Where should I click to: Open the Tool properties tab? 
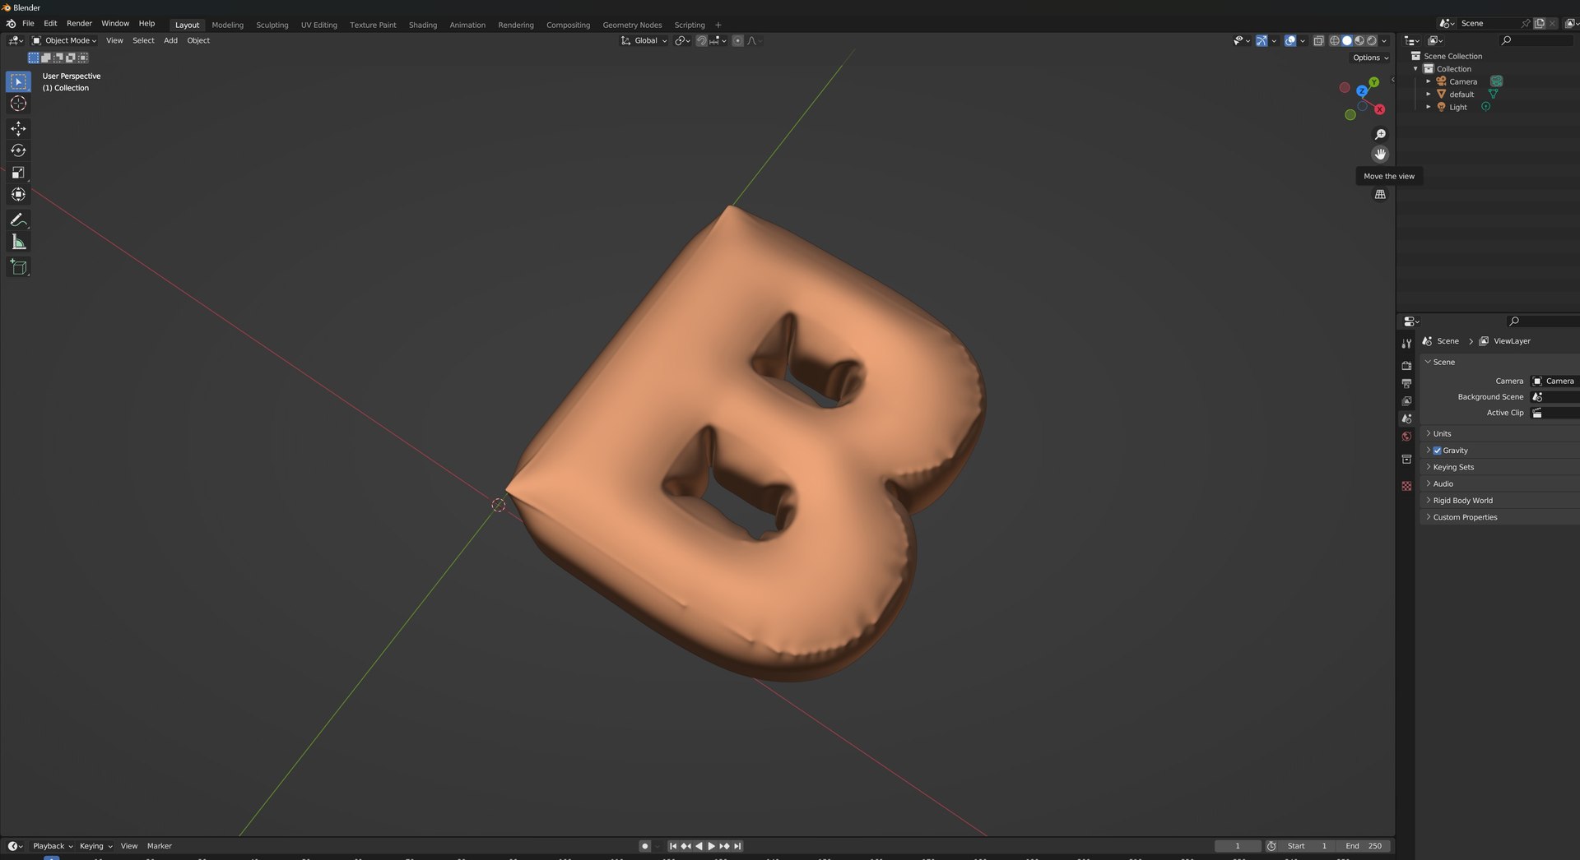[1406, 344]
